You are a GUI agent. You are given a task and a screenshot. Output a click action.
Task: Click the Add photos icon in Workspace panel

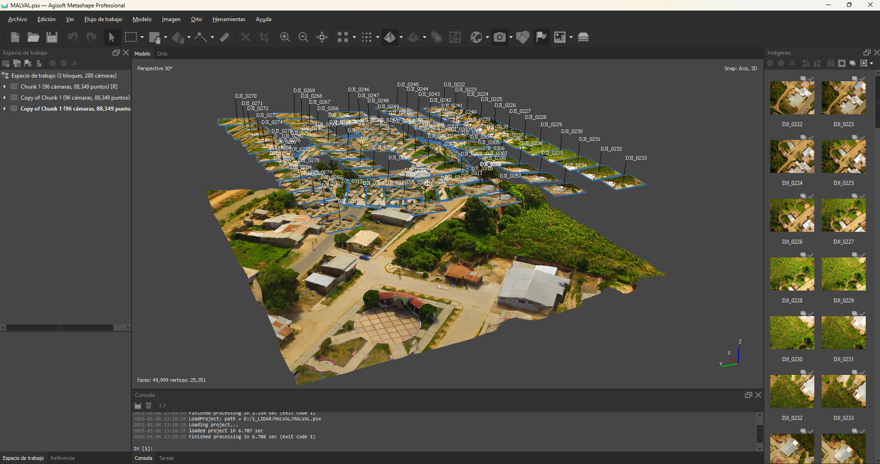(17, 63)
